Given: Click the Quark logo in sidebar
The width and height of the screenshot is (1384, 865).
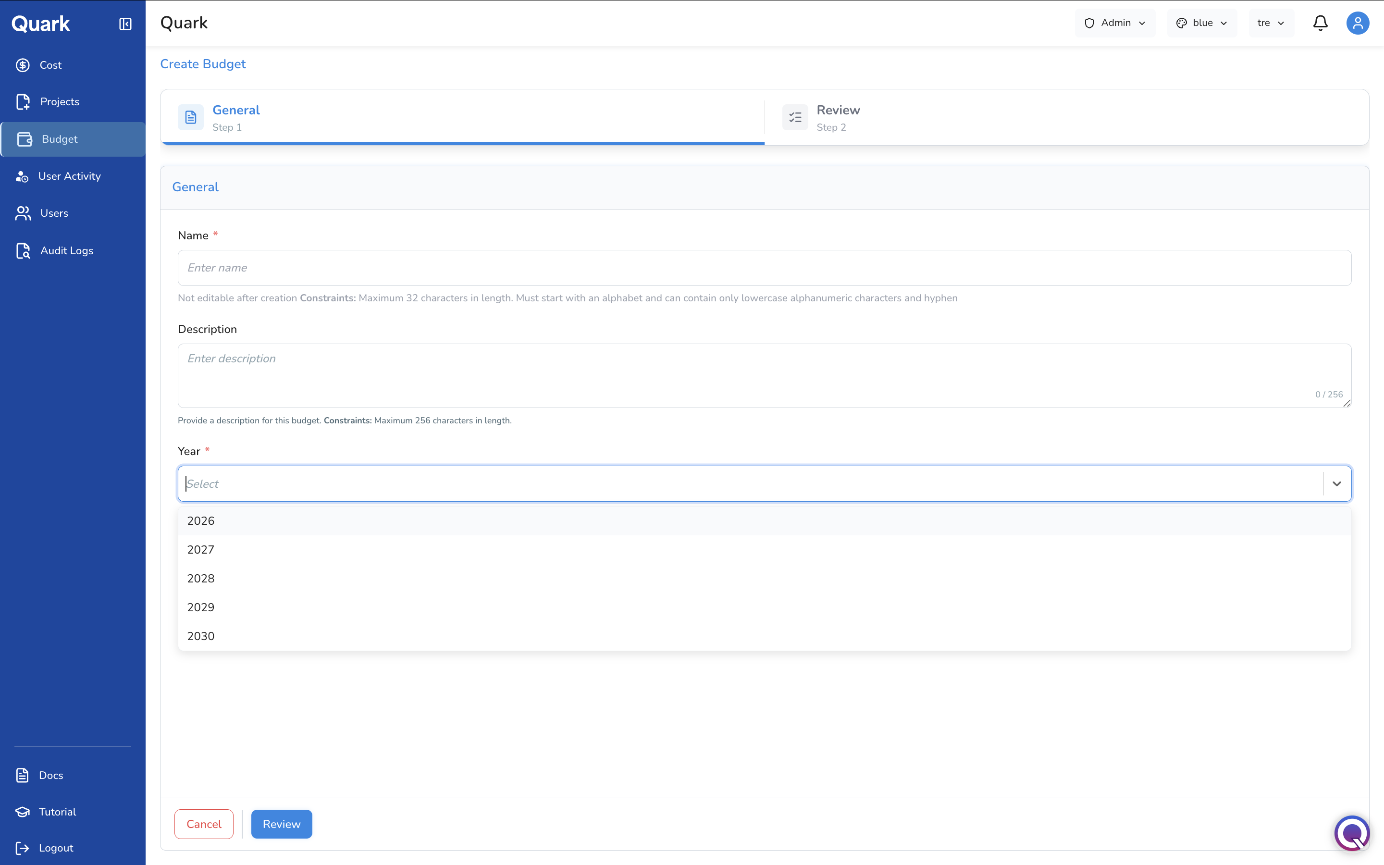Looking at the screenshot, I should click(40, 24).
